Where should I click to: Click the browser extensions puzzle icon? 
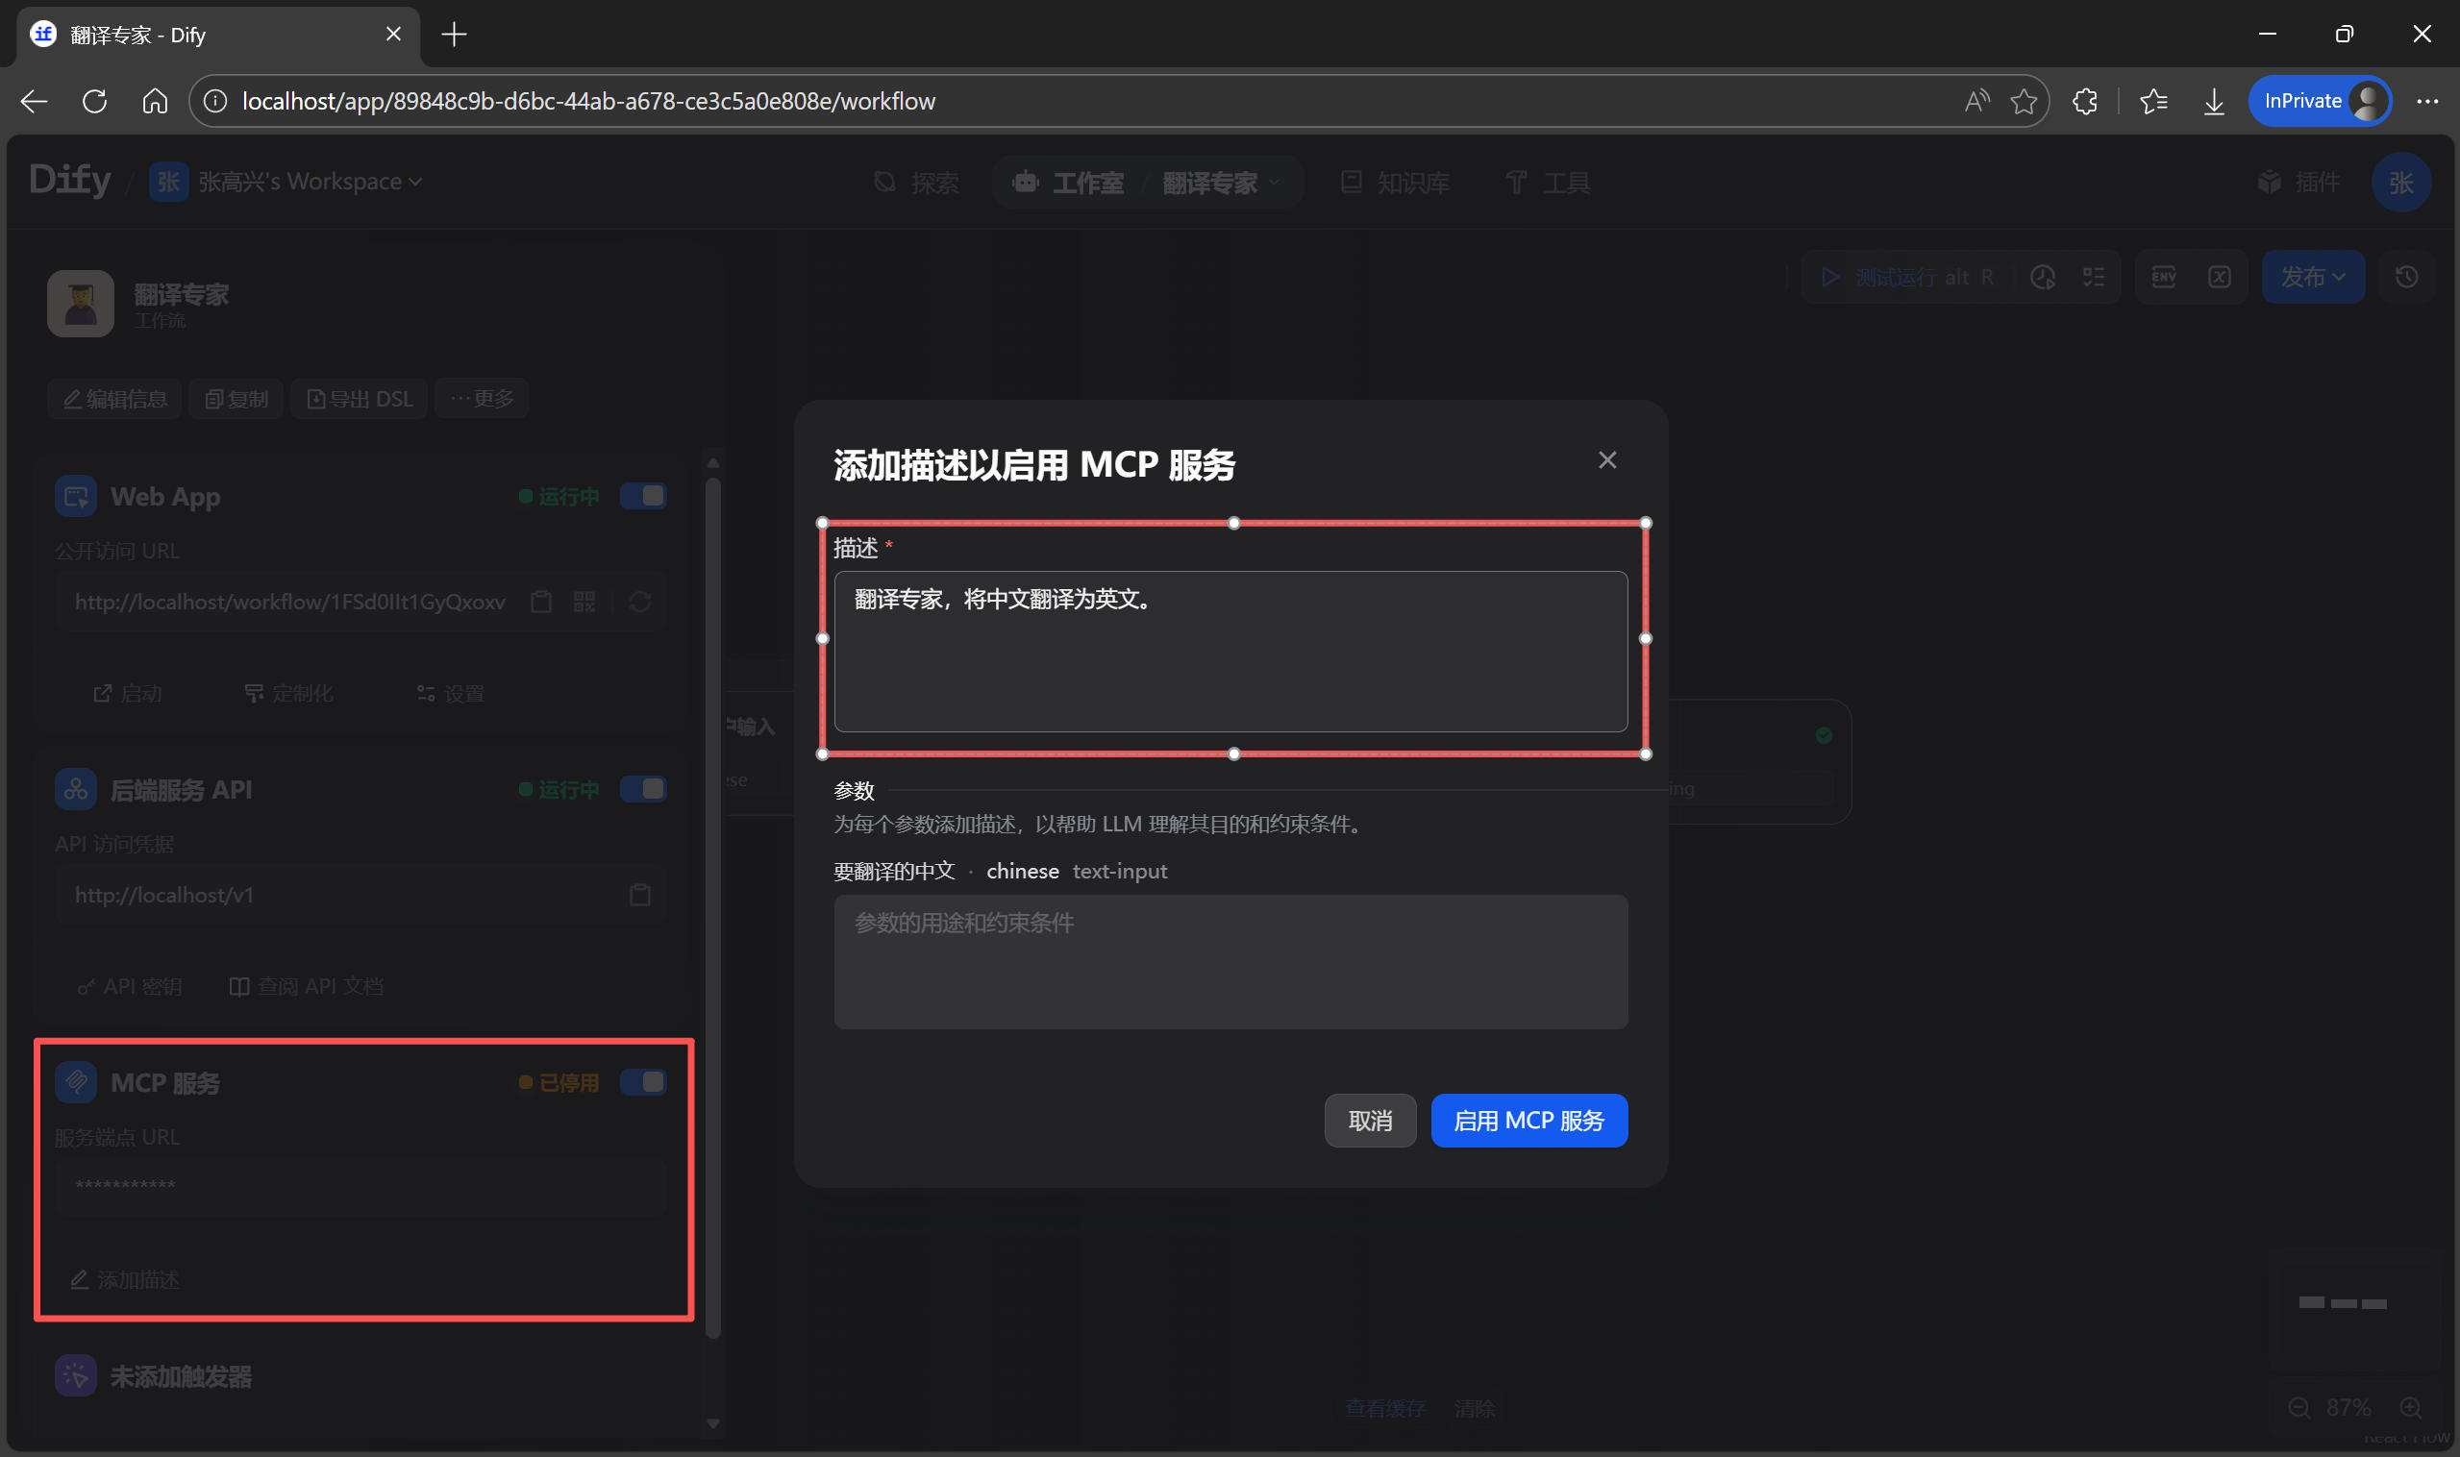pyautogui.click(x=2085, y=101)
